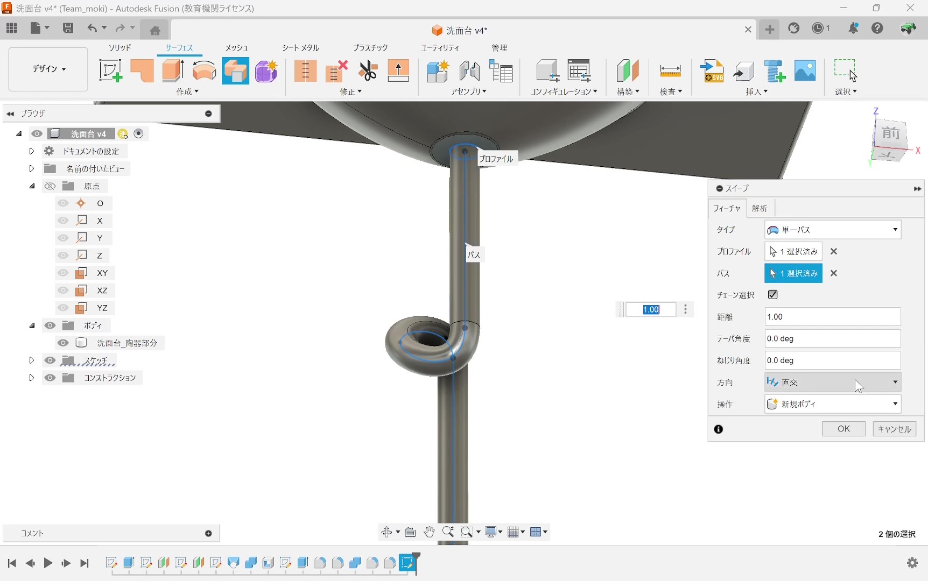
Task: Toggle the Chain Selection checkbox
Action: point(773,294)
